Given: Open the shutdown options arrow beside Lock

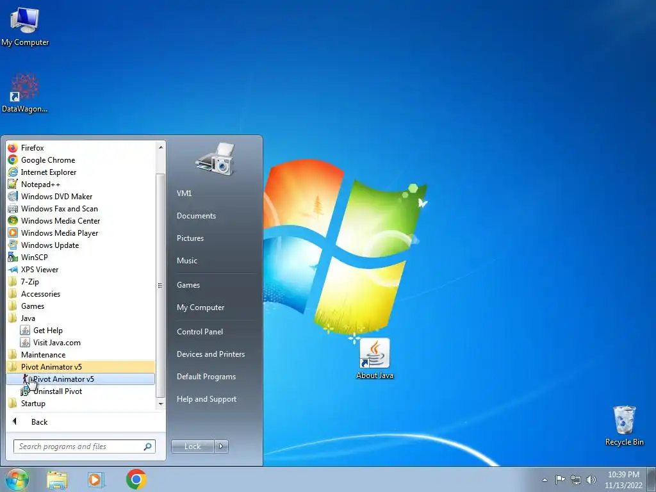Looking at the screenshot, I should coord(221,447).
